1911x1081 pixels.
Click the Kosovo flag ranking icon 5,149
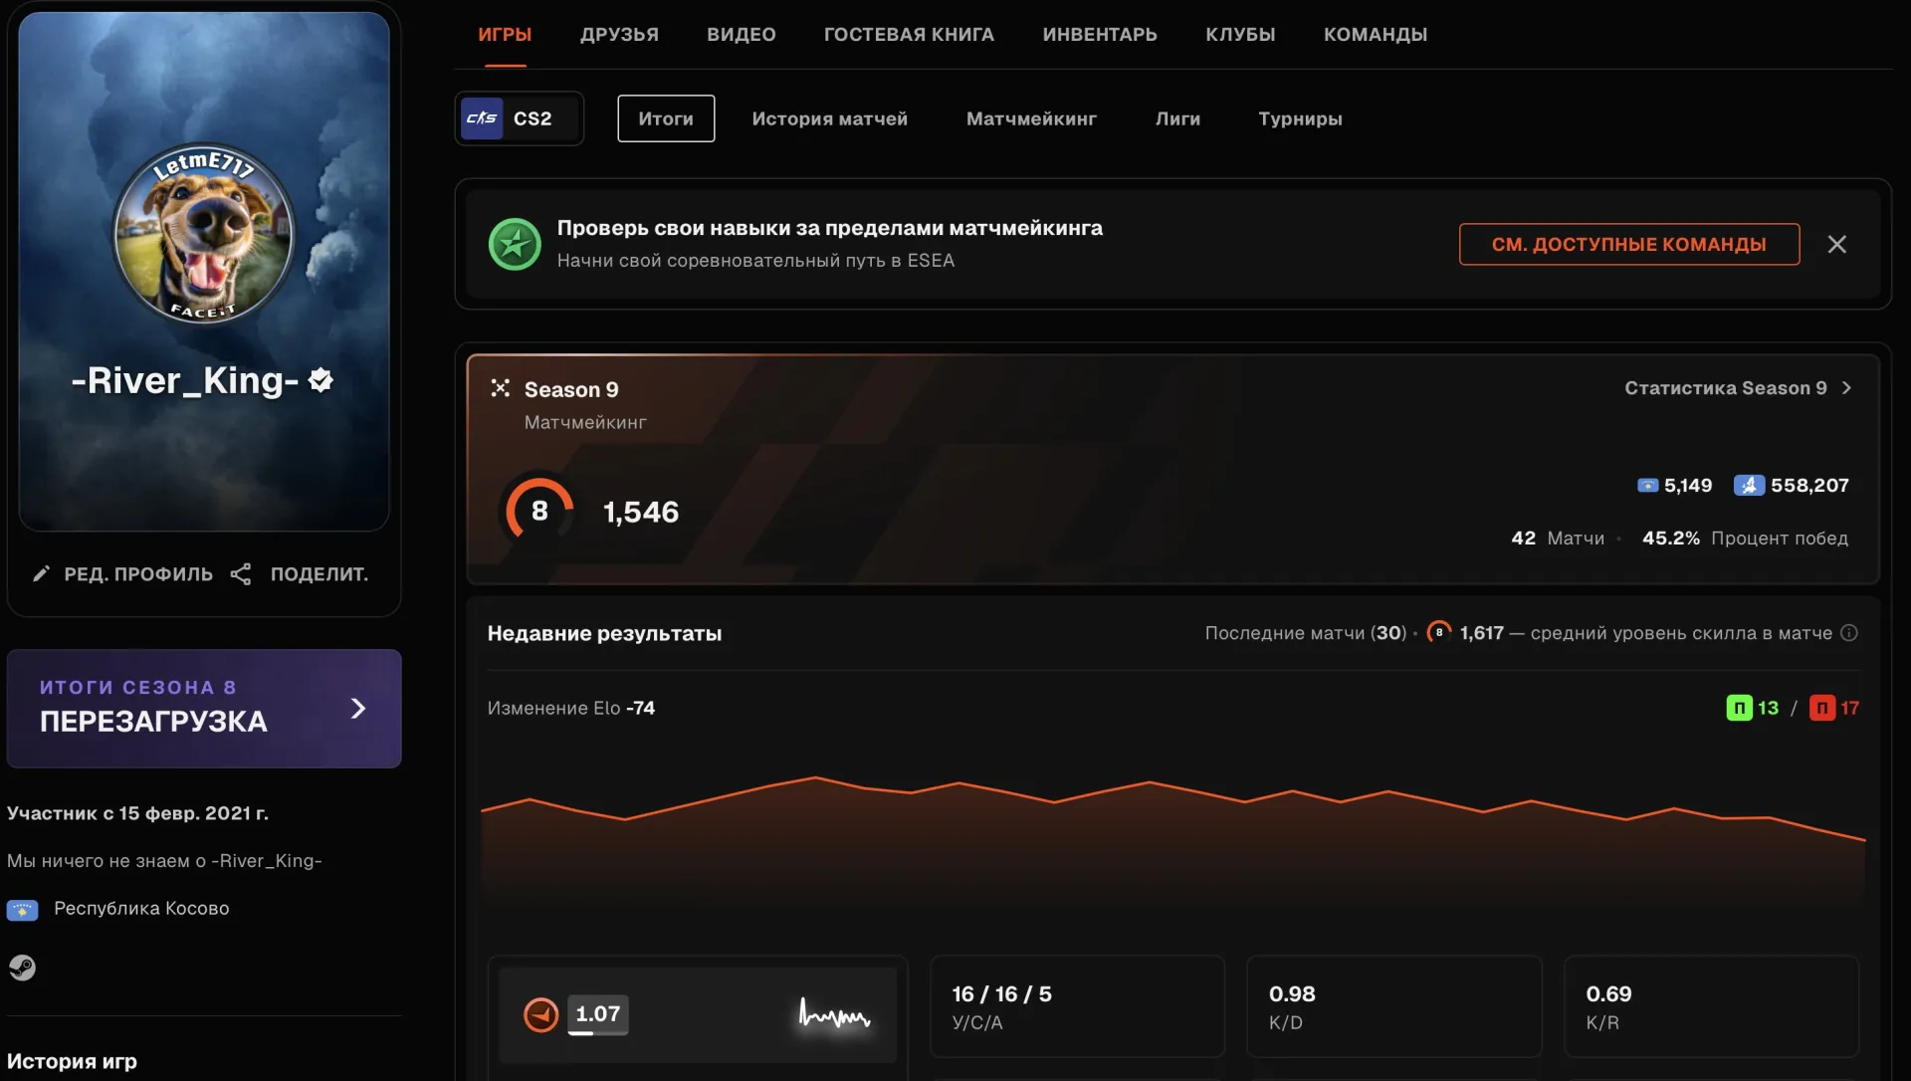pyautogui.click(x=1648, y=486)
